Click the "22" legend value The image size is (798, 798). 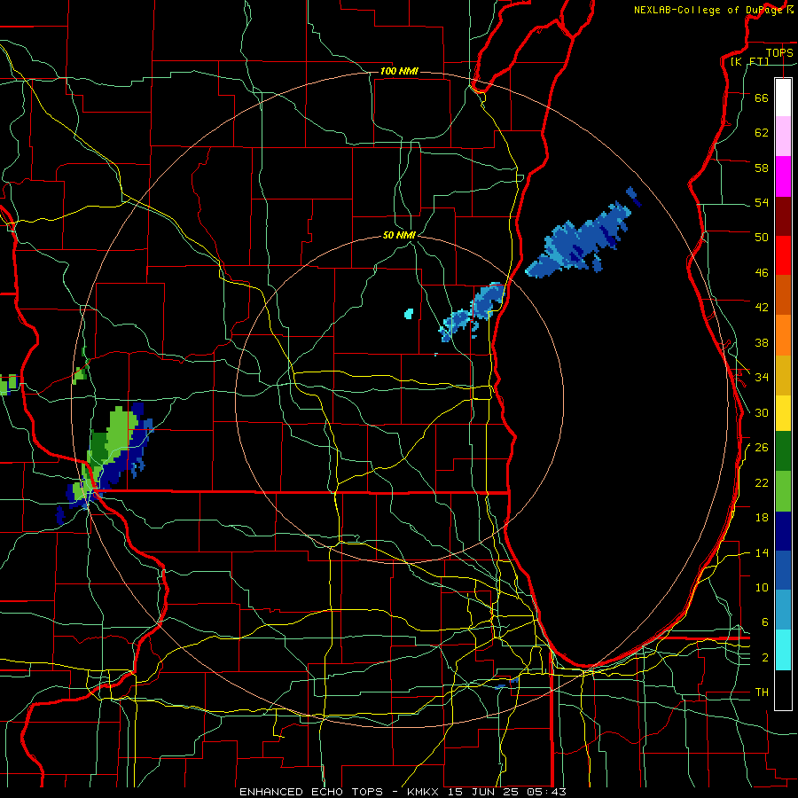tap(762, 482)
